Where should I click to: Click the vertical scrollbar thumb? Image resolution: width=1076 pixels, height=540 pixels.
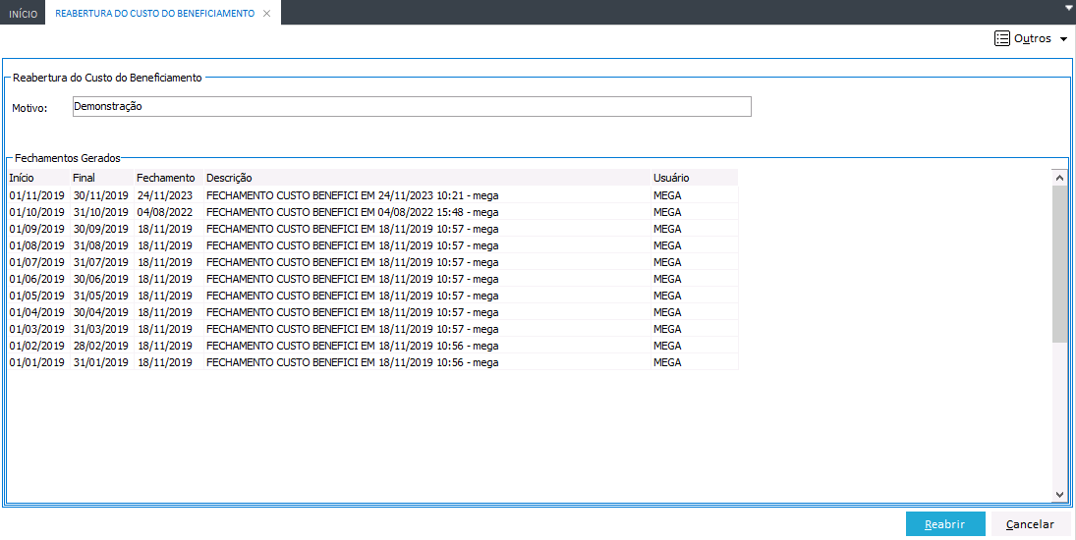[1059, 263]
